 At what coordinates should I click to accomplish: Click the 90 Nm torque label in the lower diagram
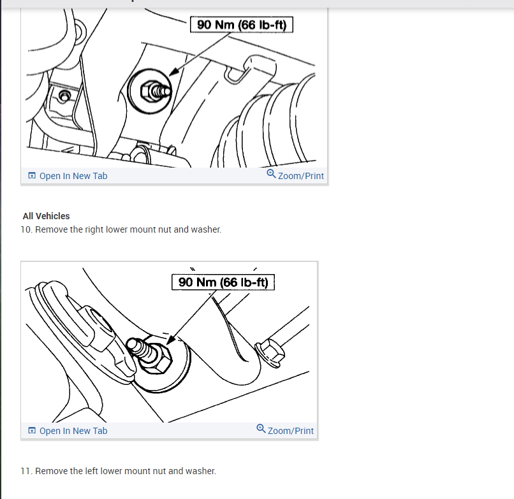pos(223,282)
